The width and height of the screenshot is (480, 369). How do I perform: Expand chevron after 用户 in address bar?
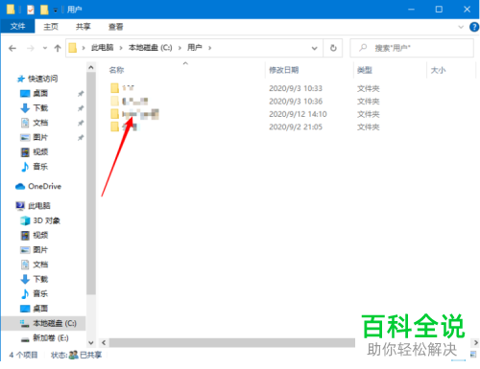pos(210,48)
